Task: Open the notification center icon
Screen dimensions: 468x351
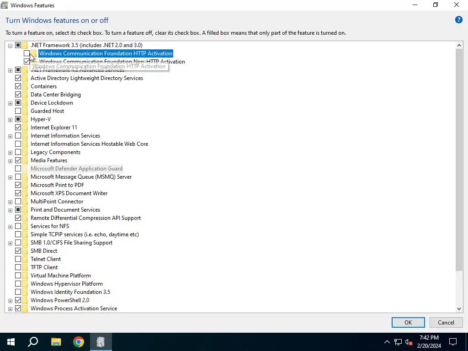Action: tap(453, 342)
